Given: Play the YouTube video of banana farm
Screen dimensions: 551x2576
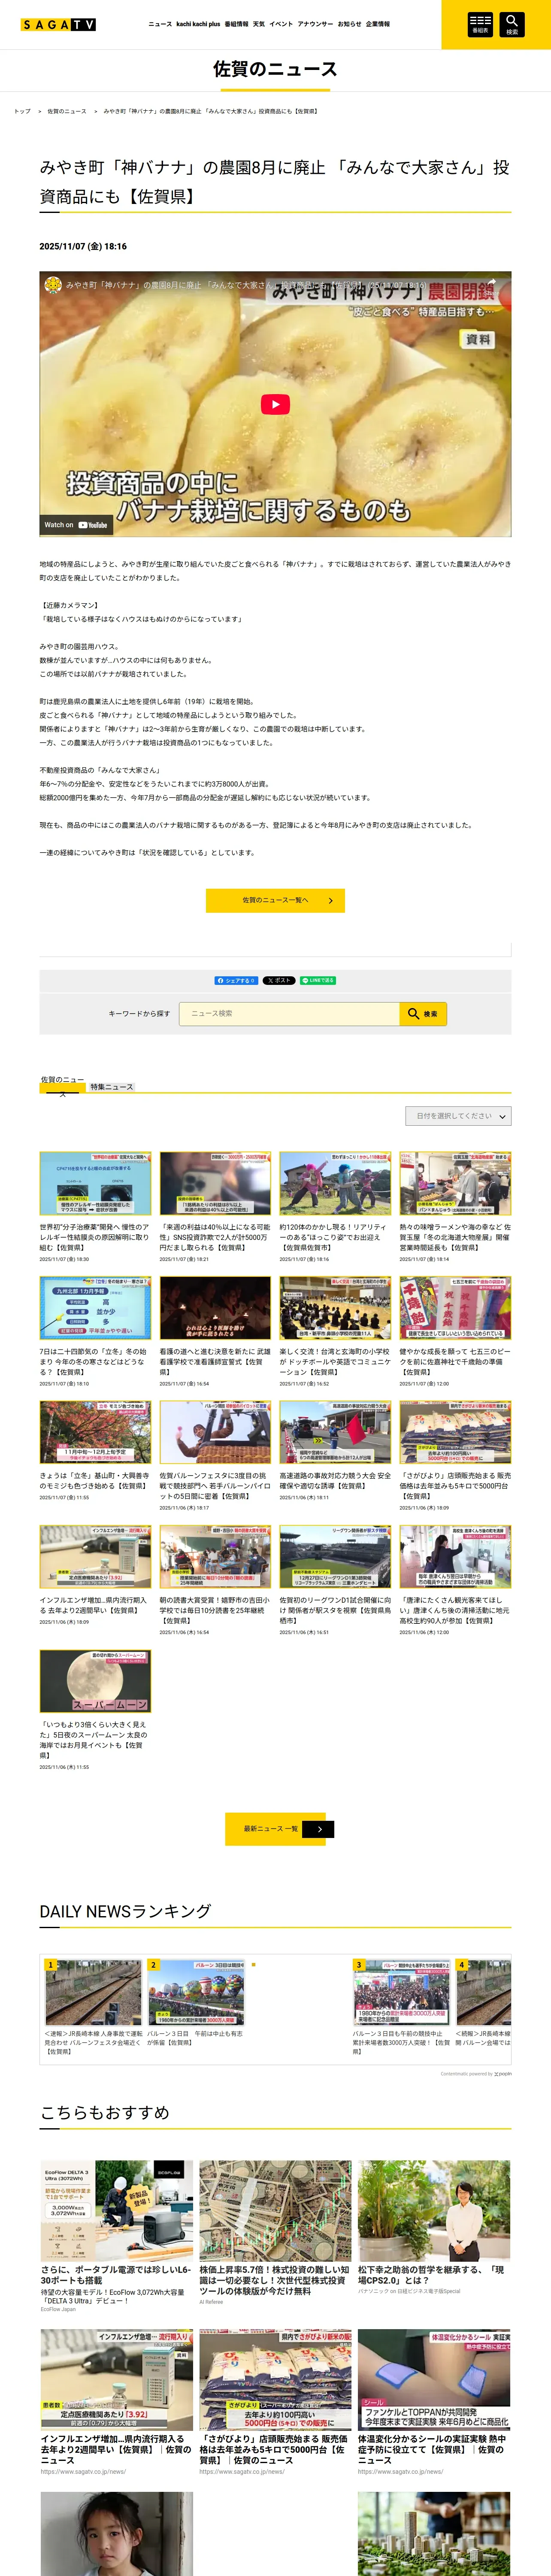Looking at the screenshot, I should coord(275,404).
